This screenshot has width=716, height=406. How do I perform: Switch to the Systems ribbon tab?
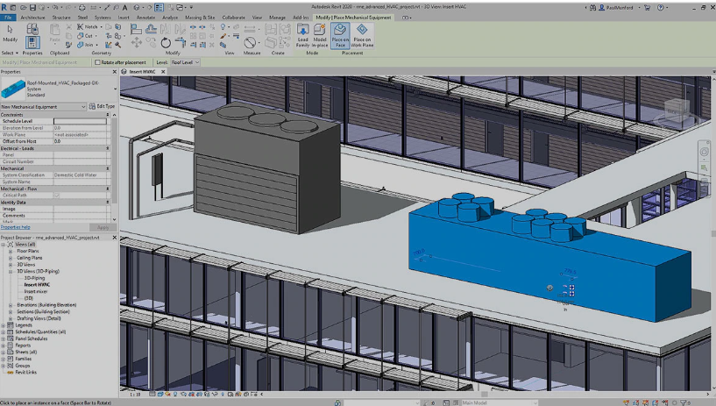point(103,17)
